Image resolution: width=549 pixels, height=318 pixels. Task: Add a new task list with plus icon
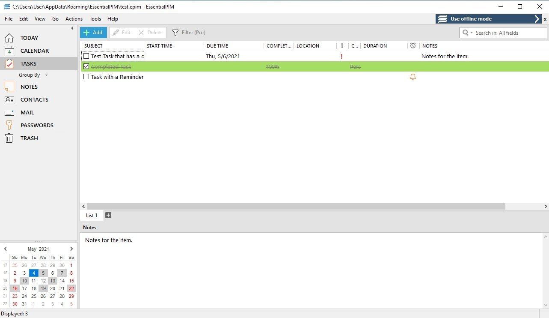tap(108, 215)
